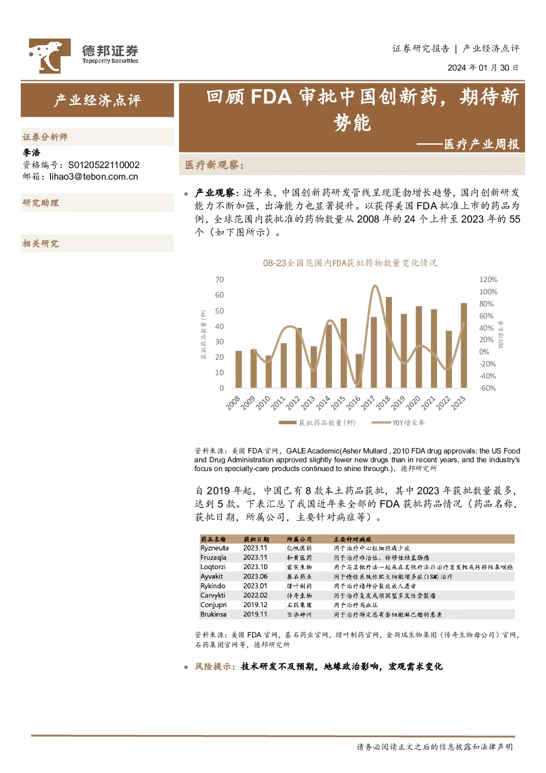Click the right axis value -40%
This screenshot has width=546, height=773.
point(487,376)
